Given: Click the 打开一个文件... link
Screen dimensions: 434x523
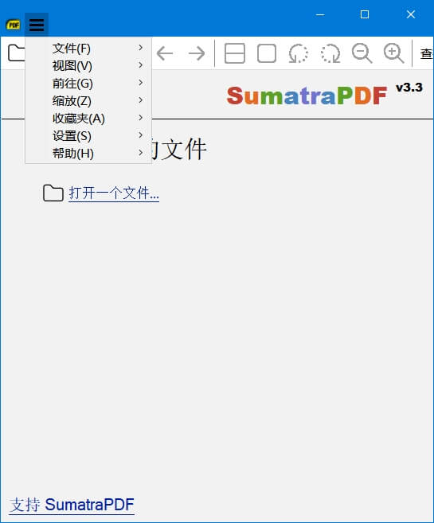Looking at the screenshot, I should pos(114,193).
